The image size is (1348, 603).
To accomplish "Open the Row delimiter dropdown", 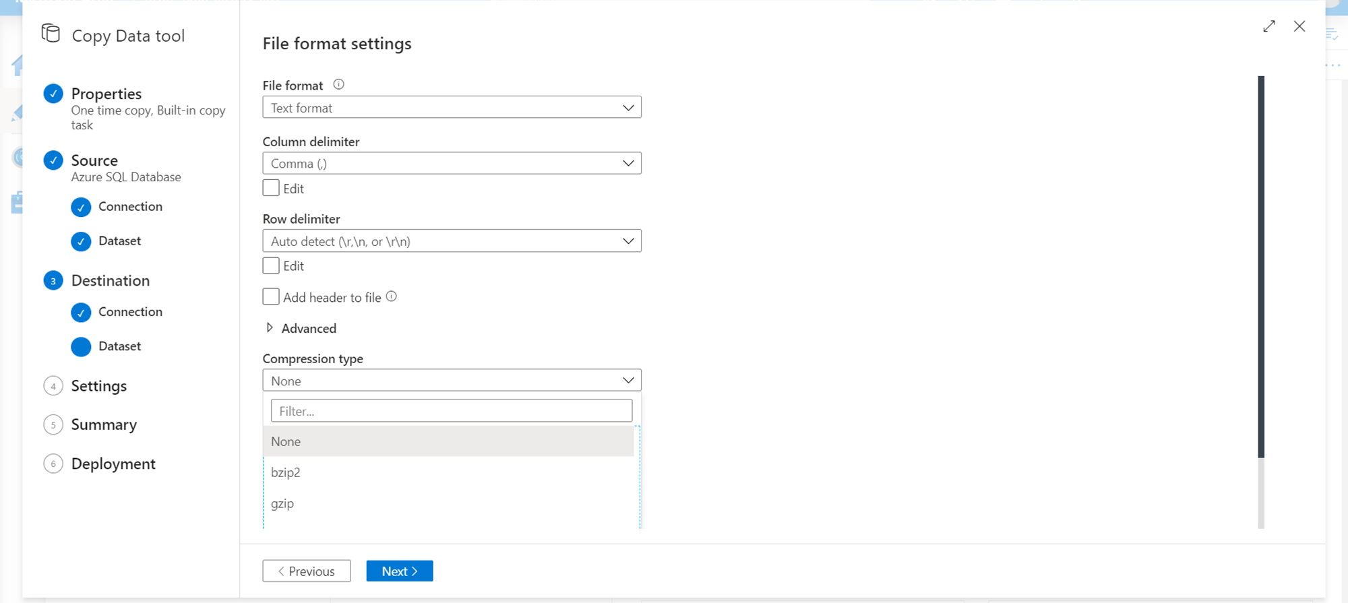I will (x=452, y=241).
